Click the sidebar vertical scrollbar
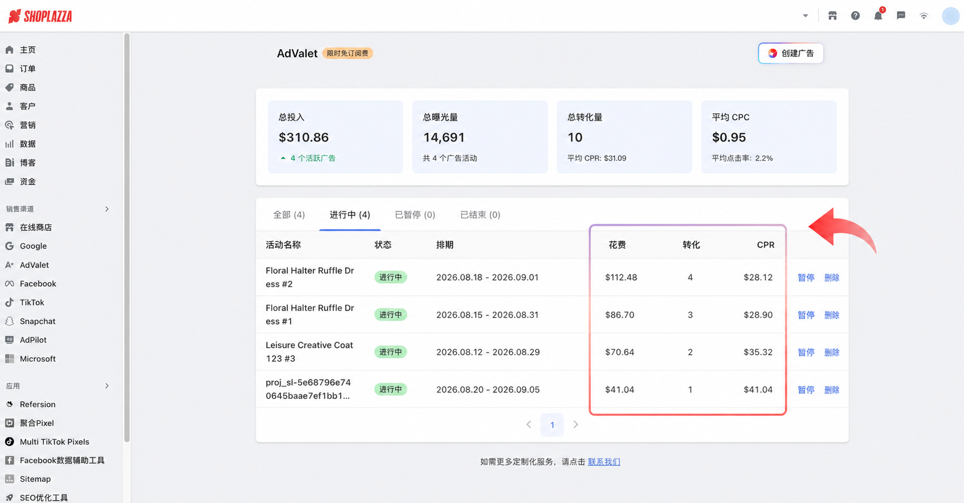The height and width of the screenshot is (503, 964). click(x=127, y=238)
